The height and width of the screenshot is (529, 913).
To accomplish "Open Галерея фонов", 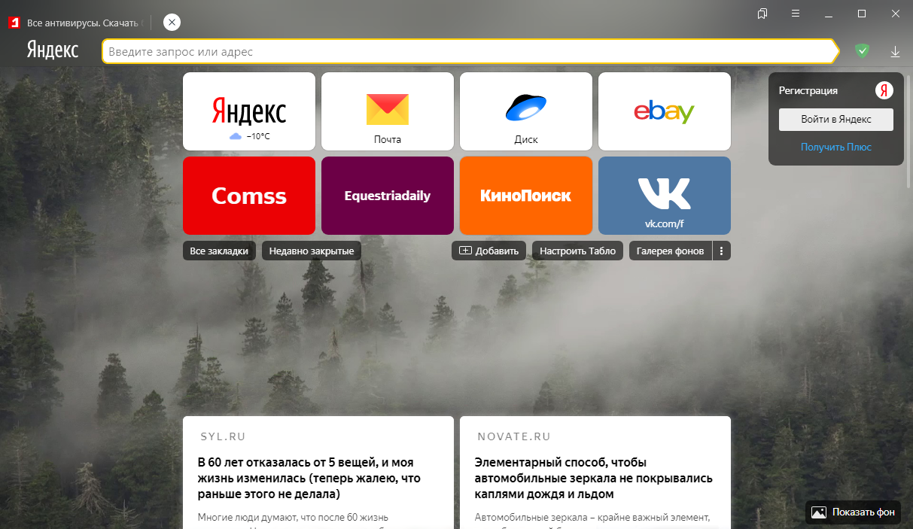I will click(671, 251).
